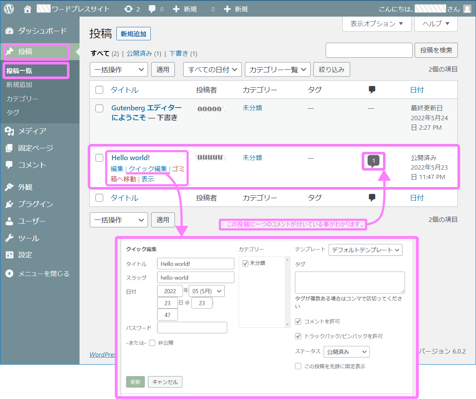Screen dimensions: 476x399
Task: Open the ステータス dropdown showing 公開済み
Action: [x=347, y=352]
